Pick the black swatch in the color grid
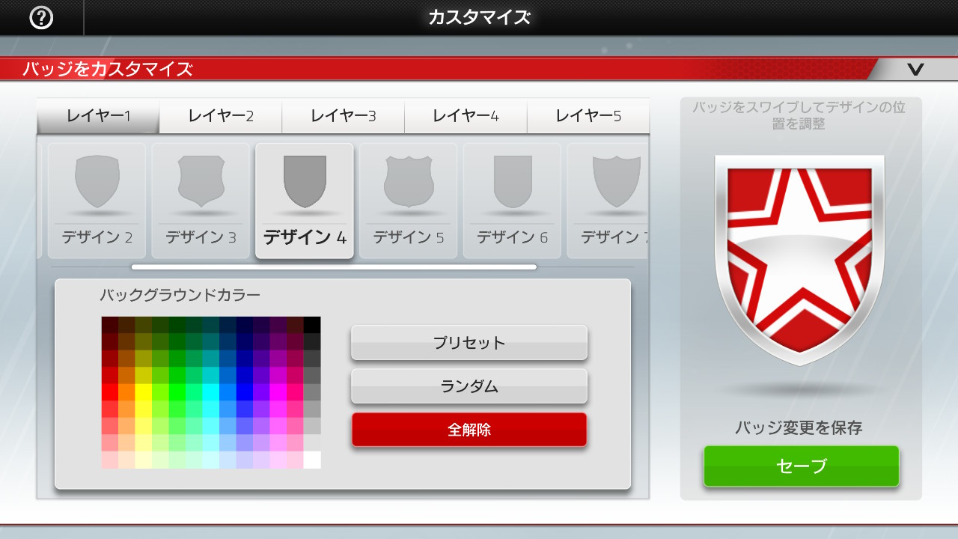This screenshot has width=958, height=539. point(312,325)
